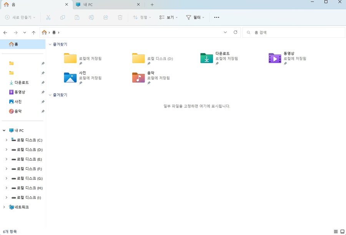Click the refresh button
346x235 pixels.
[235, 32]
